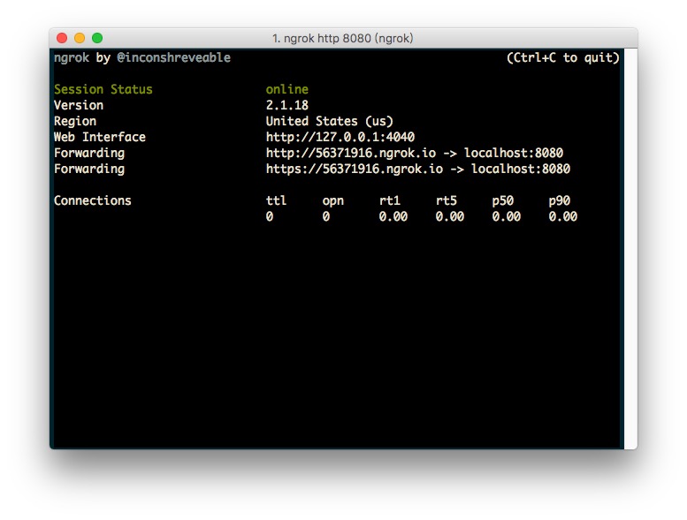Screen dimensions: 687x520
Task: Click the 'ttl' column header
Action: (276, 200)
